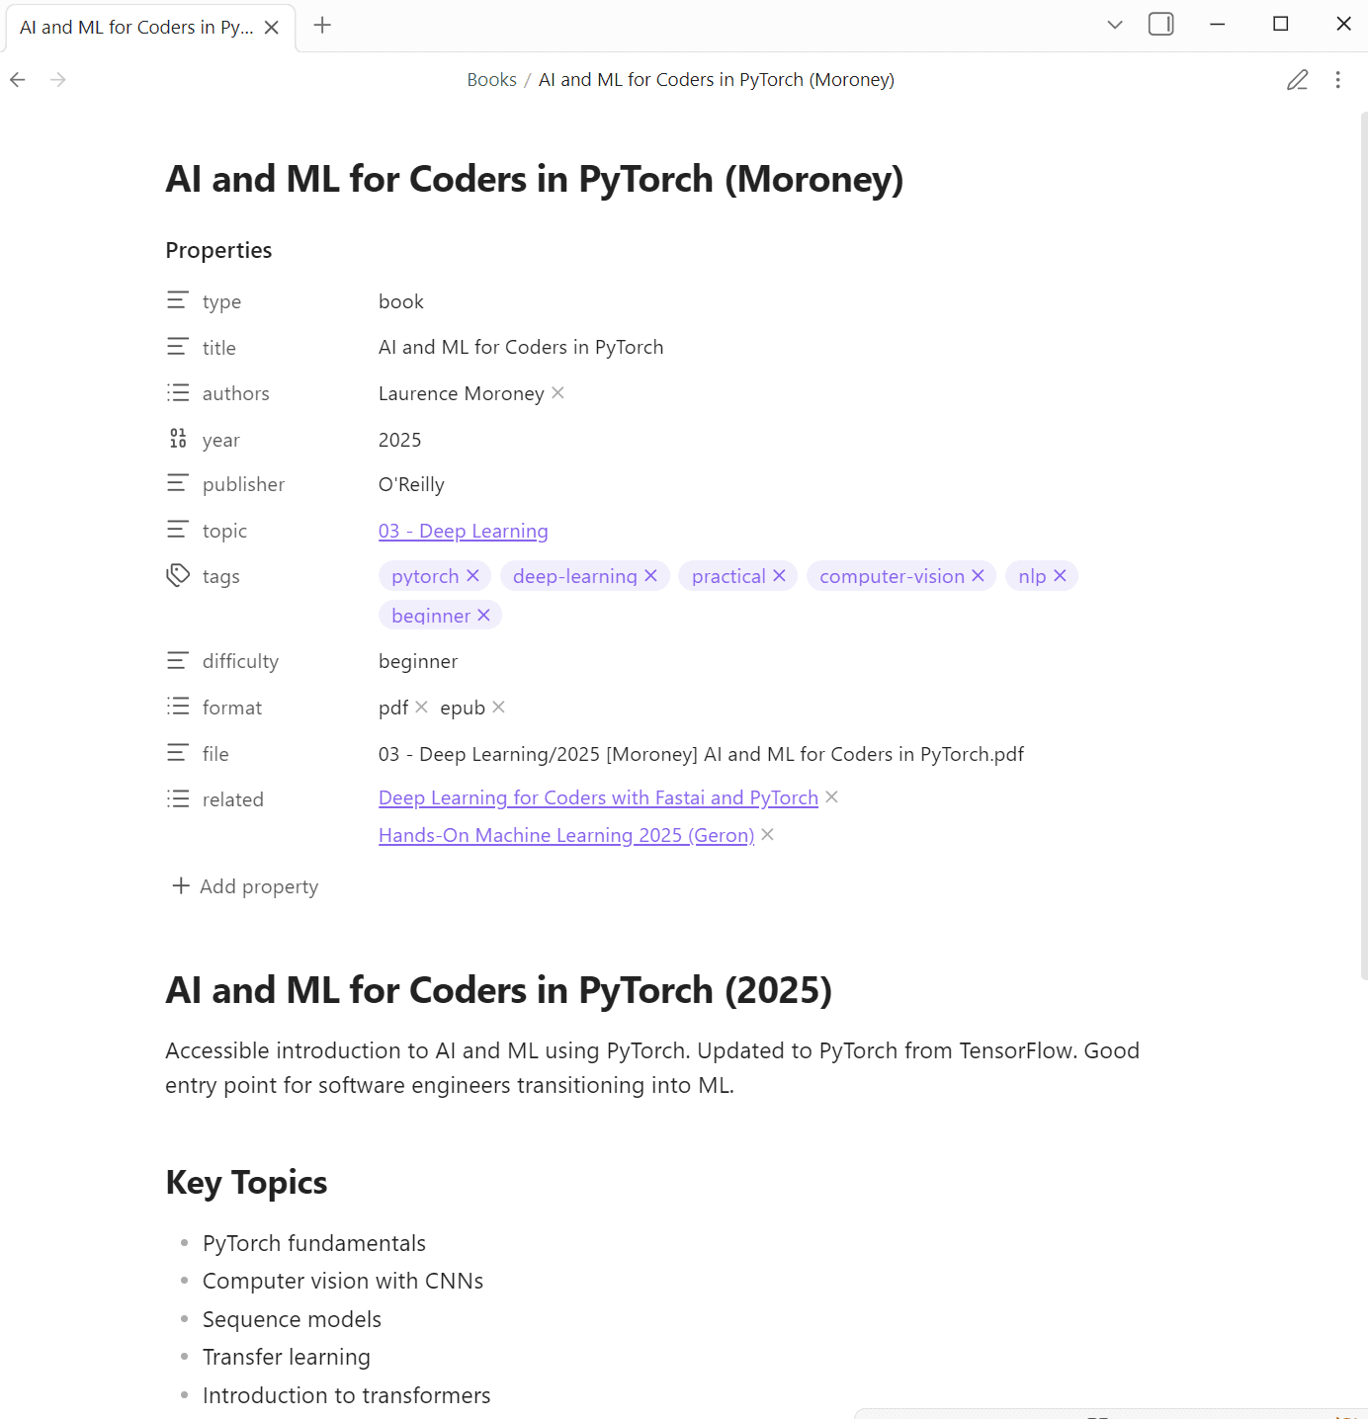Remove the epub format value
Image resolution: width=1368 pixels, height=1419 pixels.
[x=498, y=708]
